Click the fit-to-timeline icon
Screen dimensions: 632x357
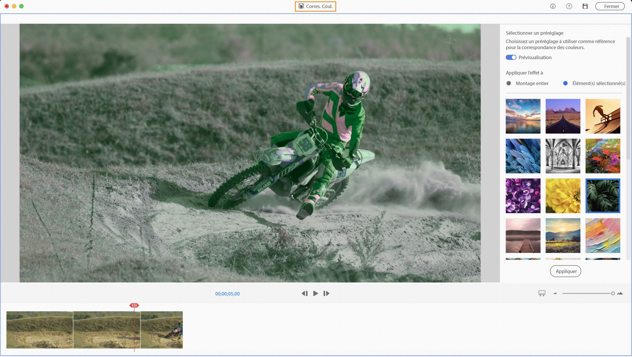click(542, 293)
